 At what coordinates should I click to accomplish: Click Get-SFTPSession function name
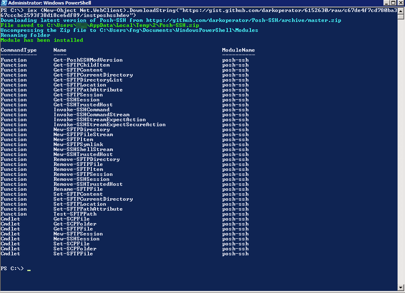click(78, 95)
